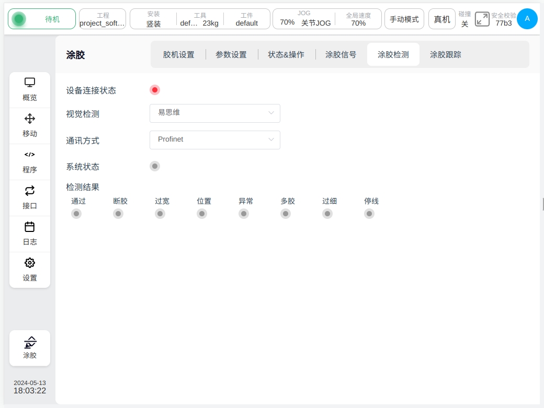Click the 真机 real machine button

441,19
